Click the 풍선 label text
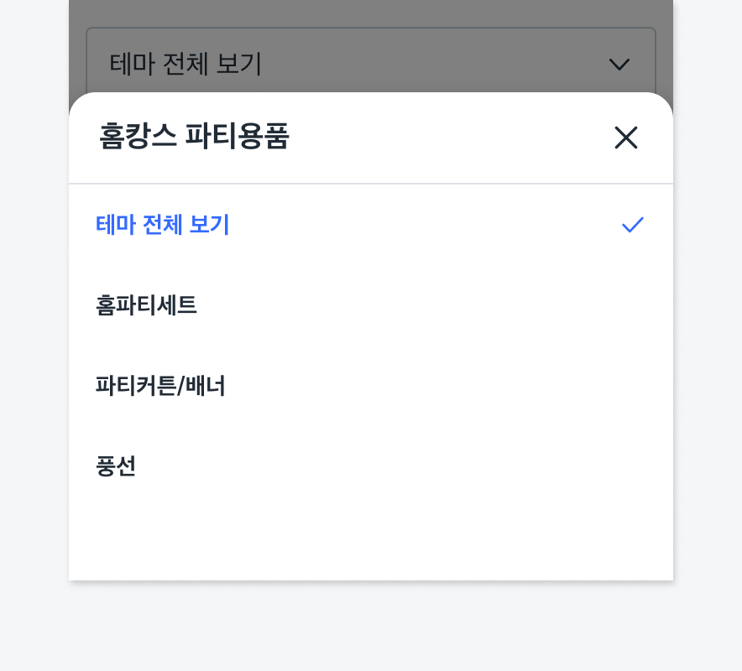 117,466
